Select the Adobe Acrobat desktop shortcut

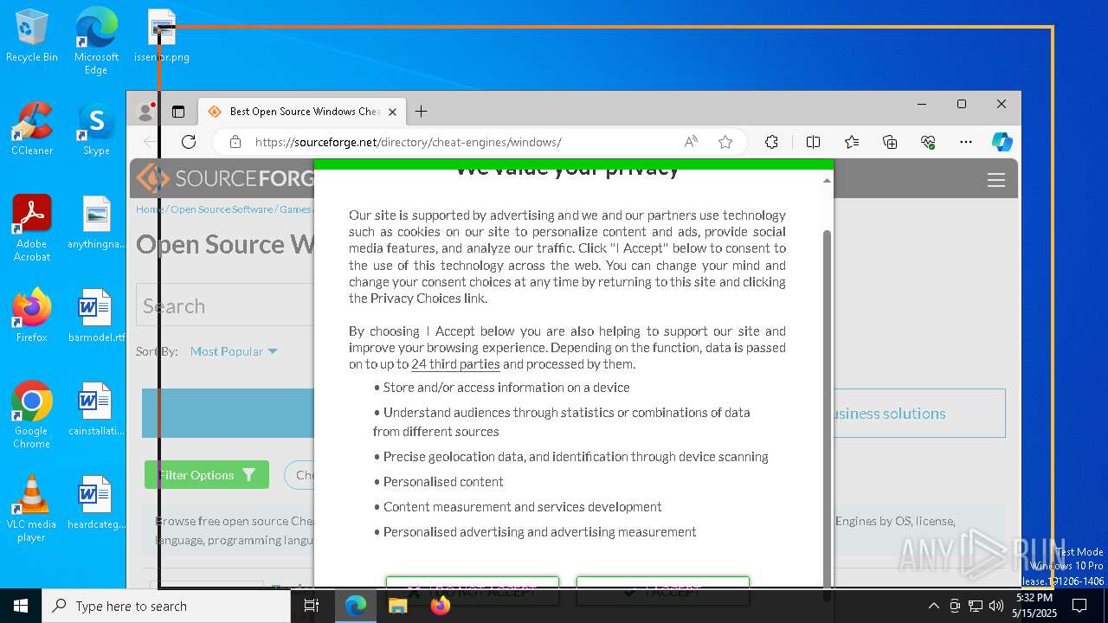tap(32, 228)
